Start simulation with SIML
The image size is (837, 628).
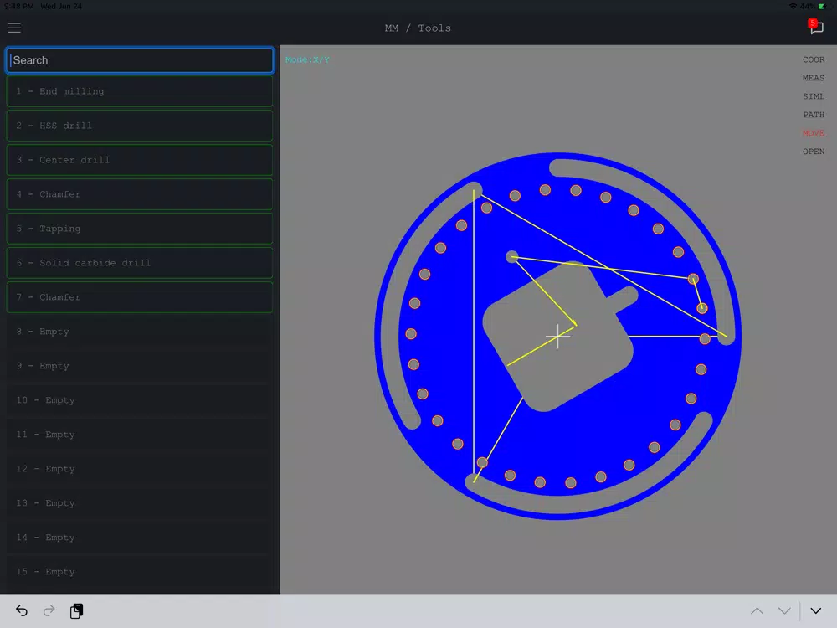(813, 96)
